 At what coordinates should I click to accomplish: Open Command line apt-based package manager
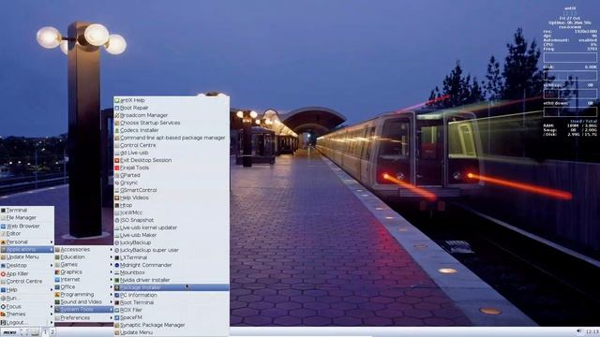(172, 138)
